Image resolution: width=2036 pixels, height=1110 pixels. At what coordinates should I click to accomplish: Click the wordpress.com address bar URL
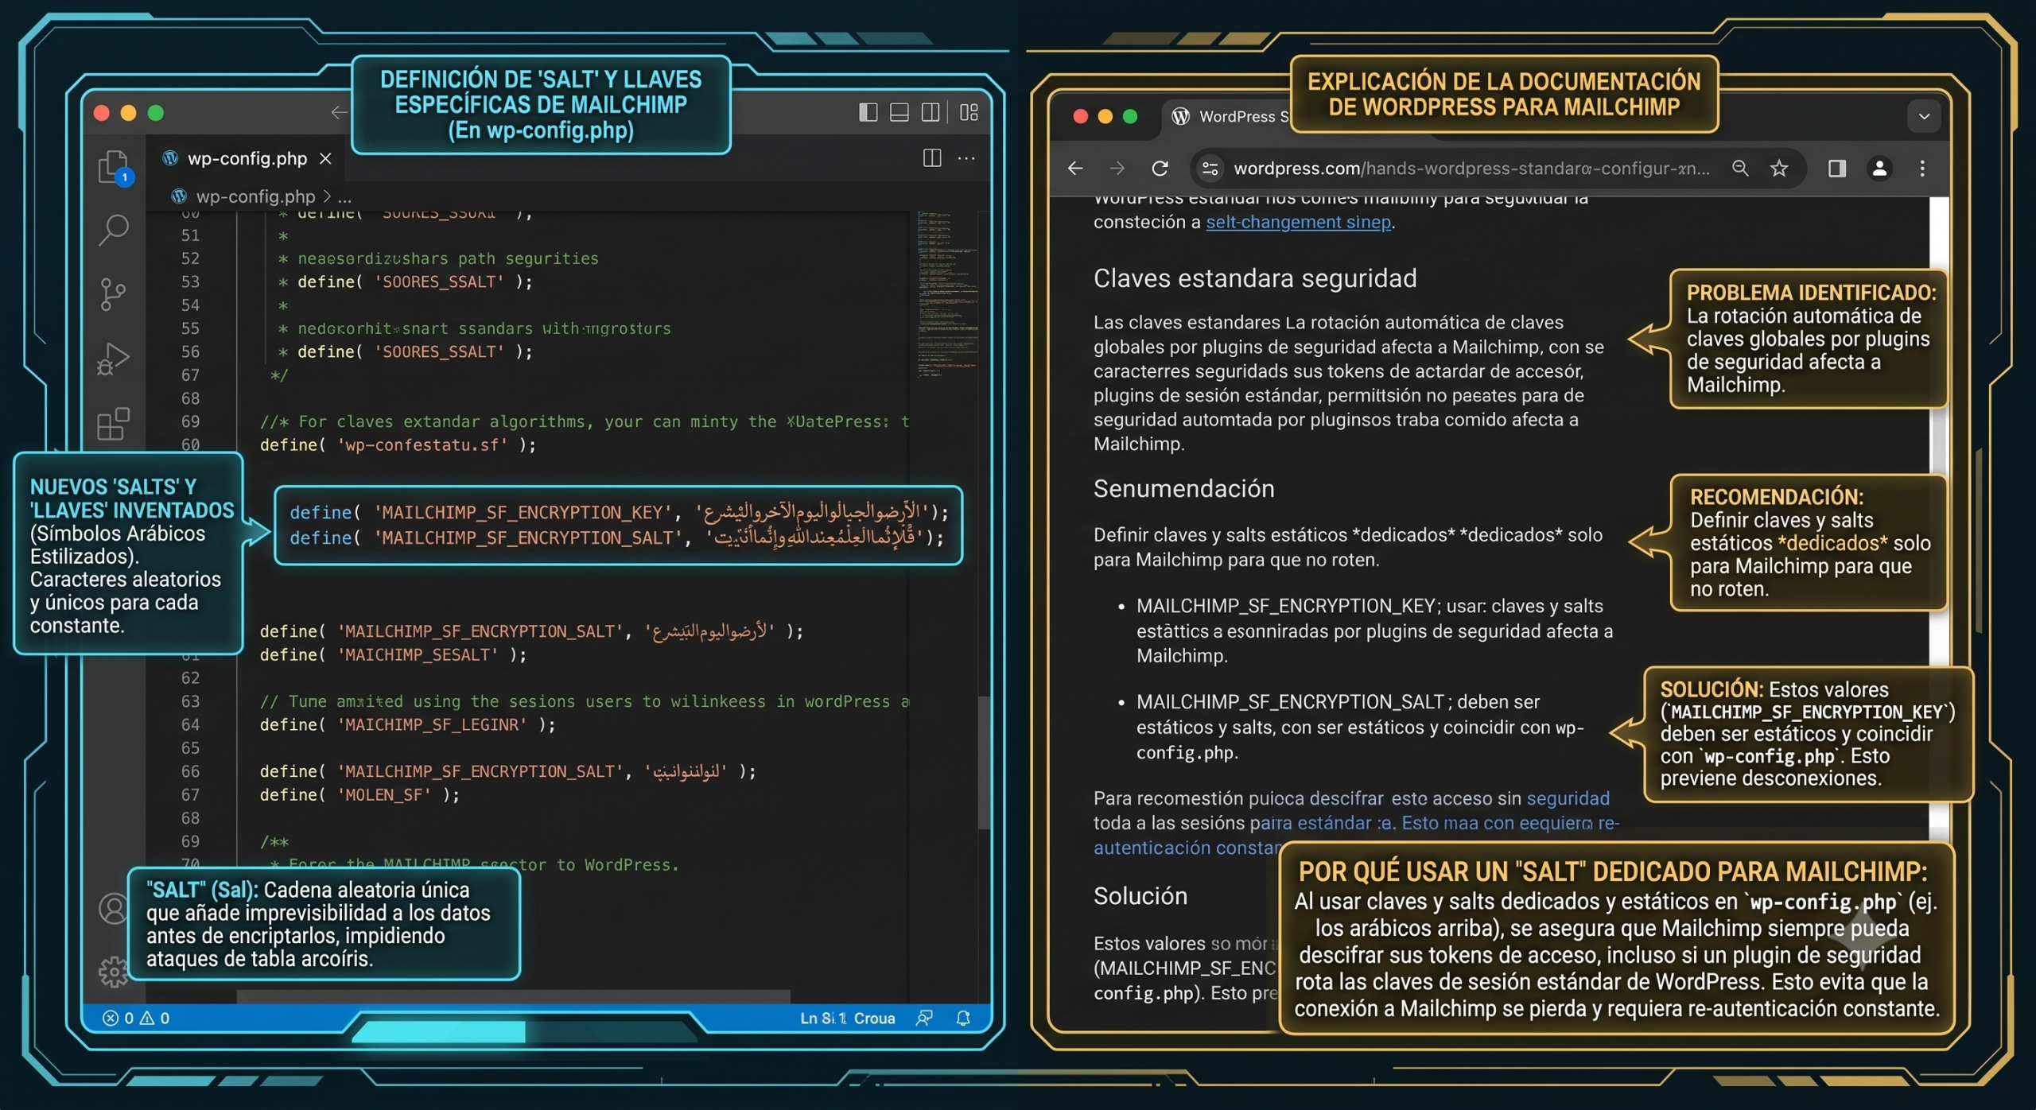tap(1471, 169)
